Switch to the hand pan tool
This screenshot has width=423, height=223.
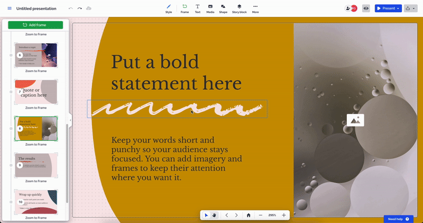coord(214,215)
